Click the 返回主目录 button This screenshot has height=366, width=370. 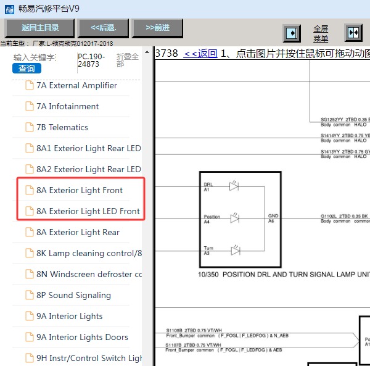click(39, 28)
